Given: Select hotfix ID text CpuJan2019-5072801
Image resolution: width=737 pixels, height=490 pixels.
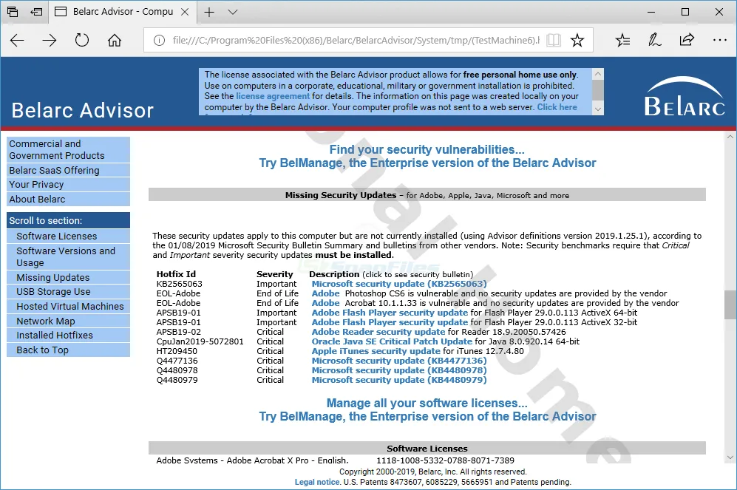Looking at the screenshot, I should [x=200, y=341].
